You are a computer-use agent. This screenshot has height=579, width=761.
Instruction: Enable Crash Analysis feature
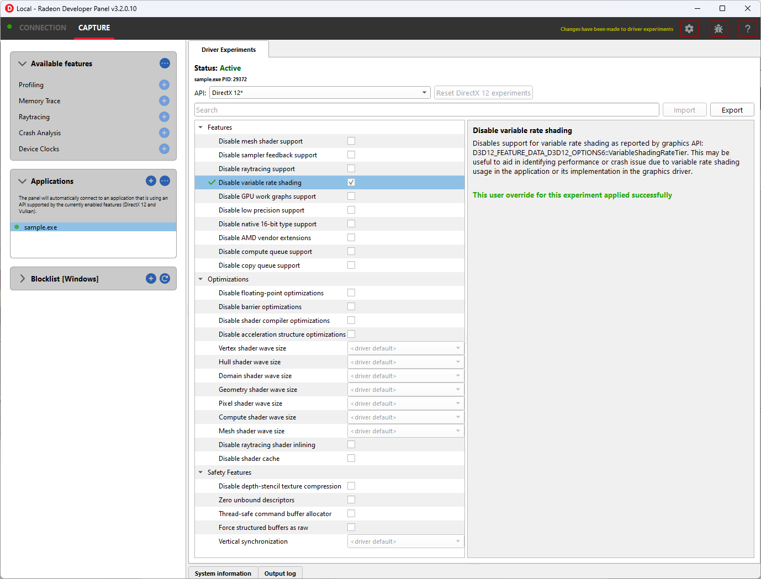pos(164,132)
